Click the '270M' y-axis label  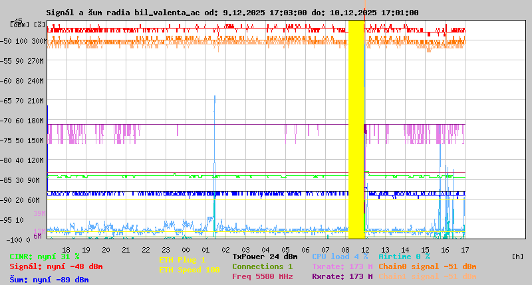pyautogui.click(x=37, y=61)
